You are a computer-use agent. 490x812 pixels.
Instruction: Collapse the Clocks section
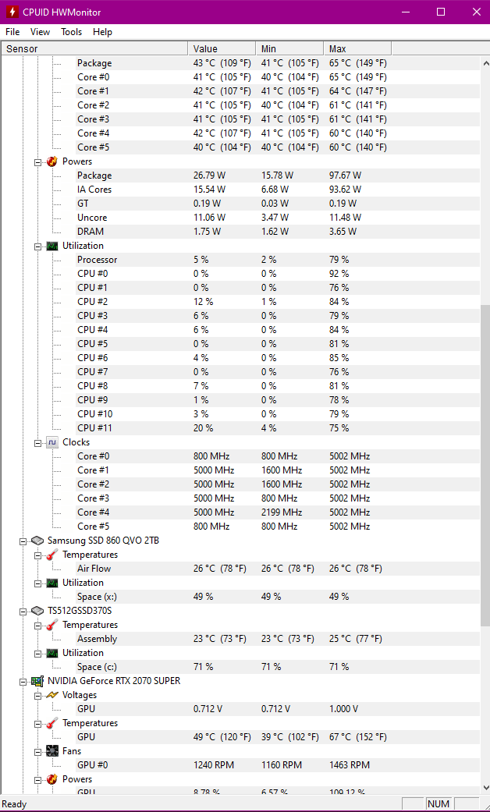tap(37, 442)
